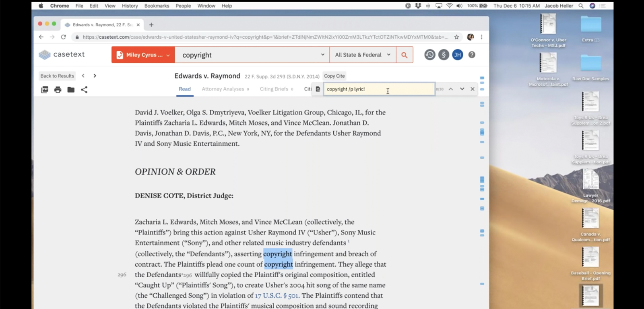The image size is (644, 309).
Task: Download the case as PDF
Action: pos(45,90)
